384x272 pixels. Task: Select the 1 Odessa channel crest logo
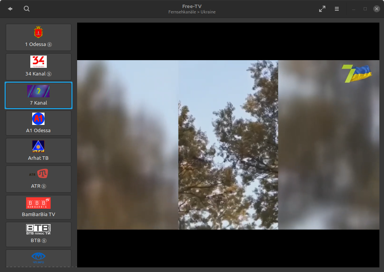click(x=38, y=32)
